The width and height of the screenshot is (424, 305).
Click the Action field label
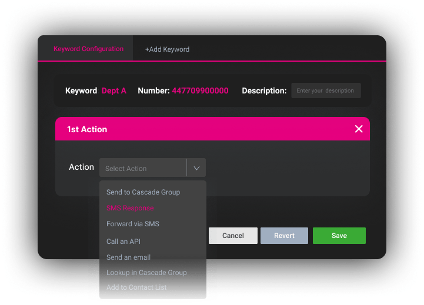click(x=81, y=167)
